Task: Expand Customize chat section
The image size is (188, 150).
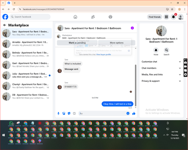Action: click(x=161, y=61)
